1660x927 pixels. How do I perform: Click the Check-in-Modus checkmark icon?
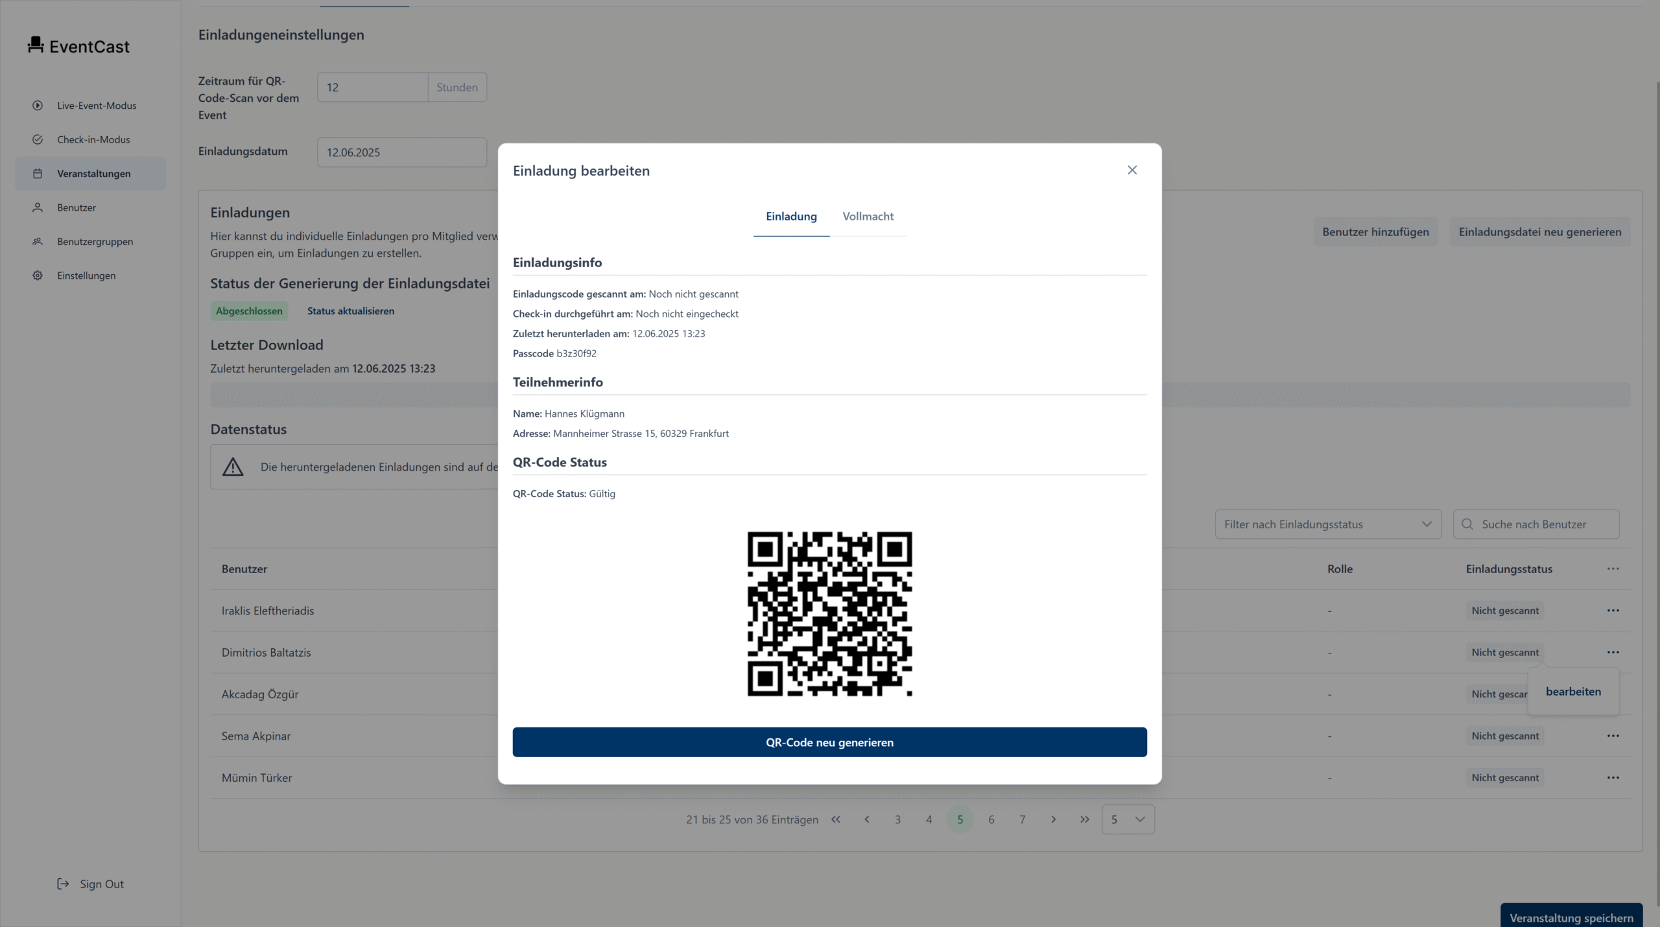(x=38, y=139)
